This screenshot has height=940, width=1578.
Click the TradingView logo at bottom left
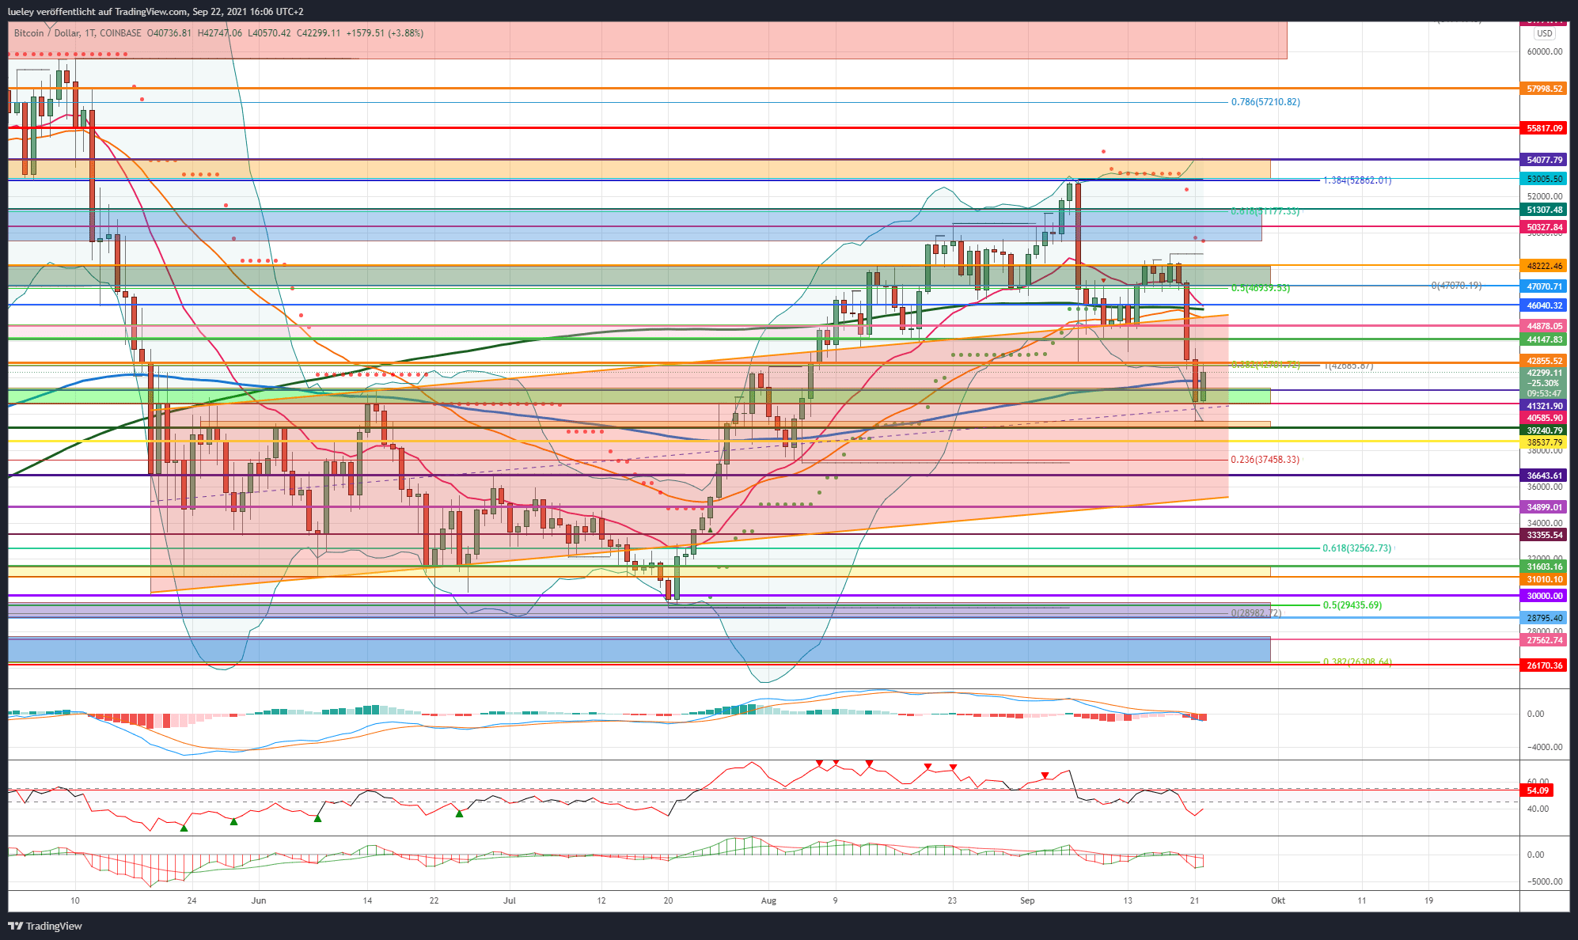click(x=45, y=926)
